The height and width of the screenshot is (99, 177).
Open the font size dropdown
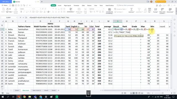pyautogui.click(x=40, y=9)
